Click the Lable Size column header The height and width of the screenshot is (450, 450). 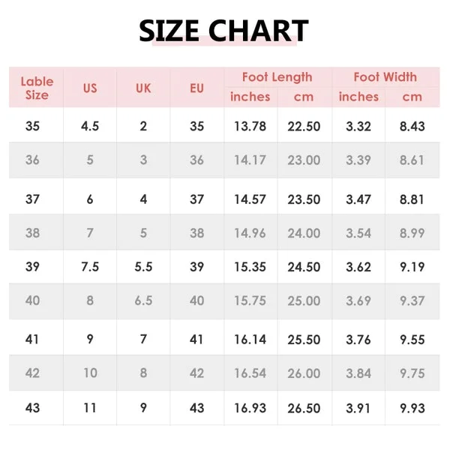tap(35, 88)
